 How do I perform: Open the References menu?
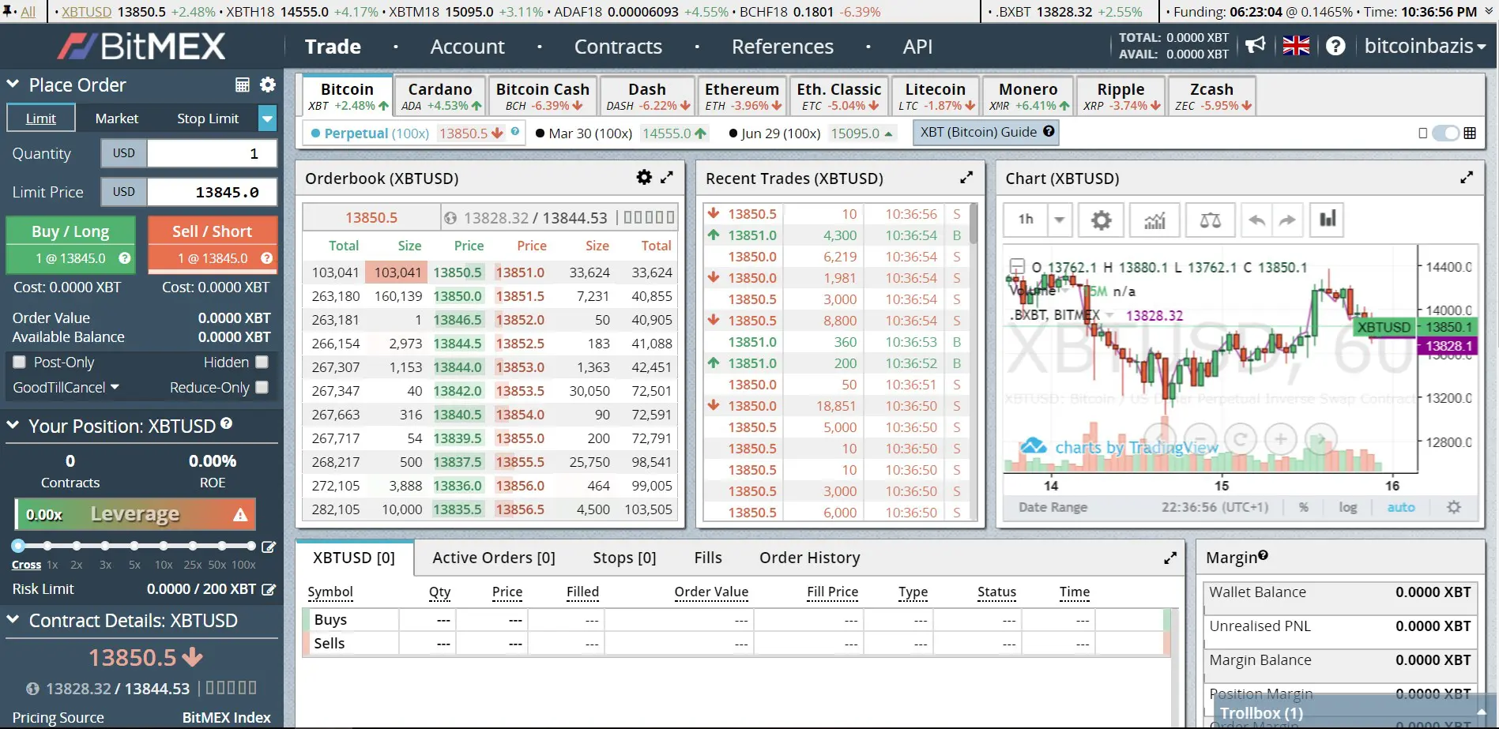pos(782,47)
